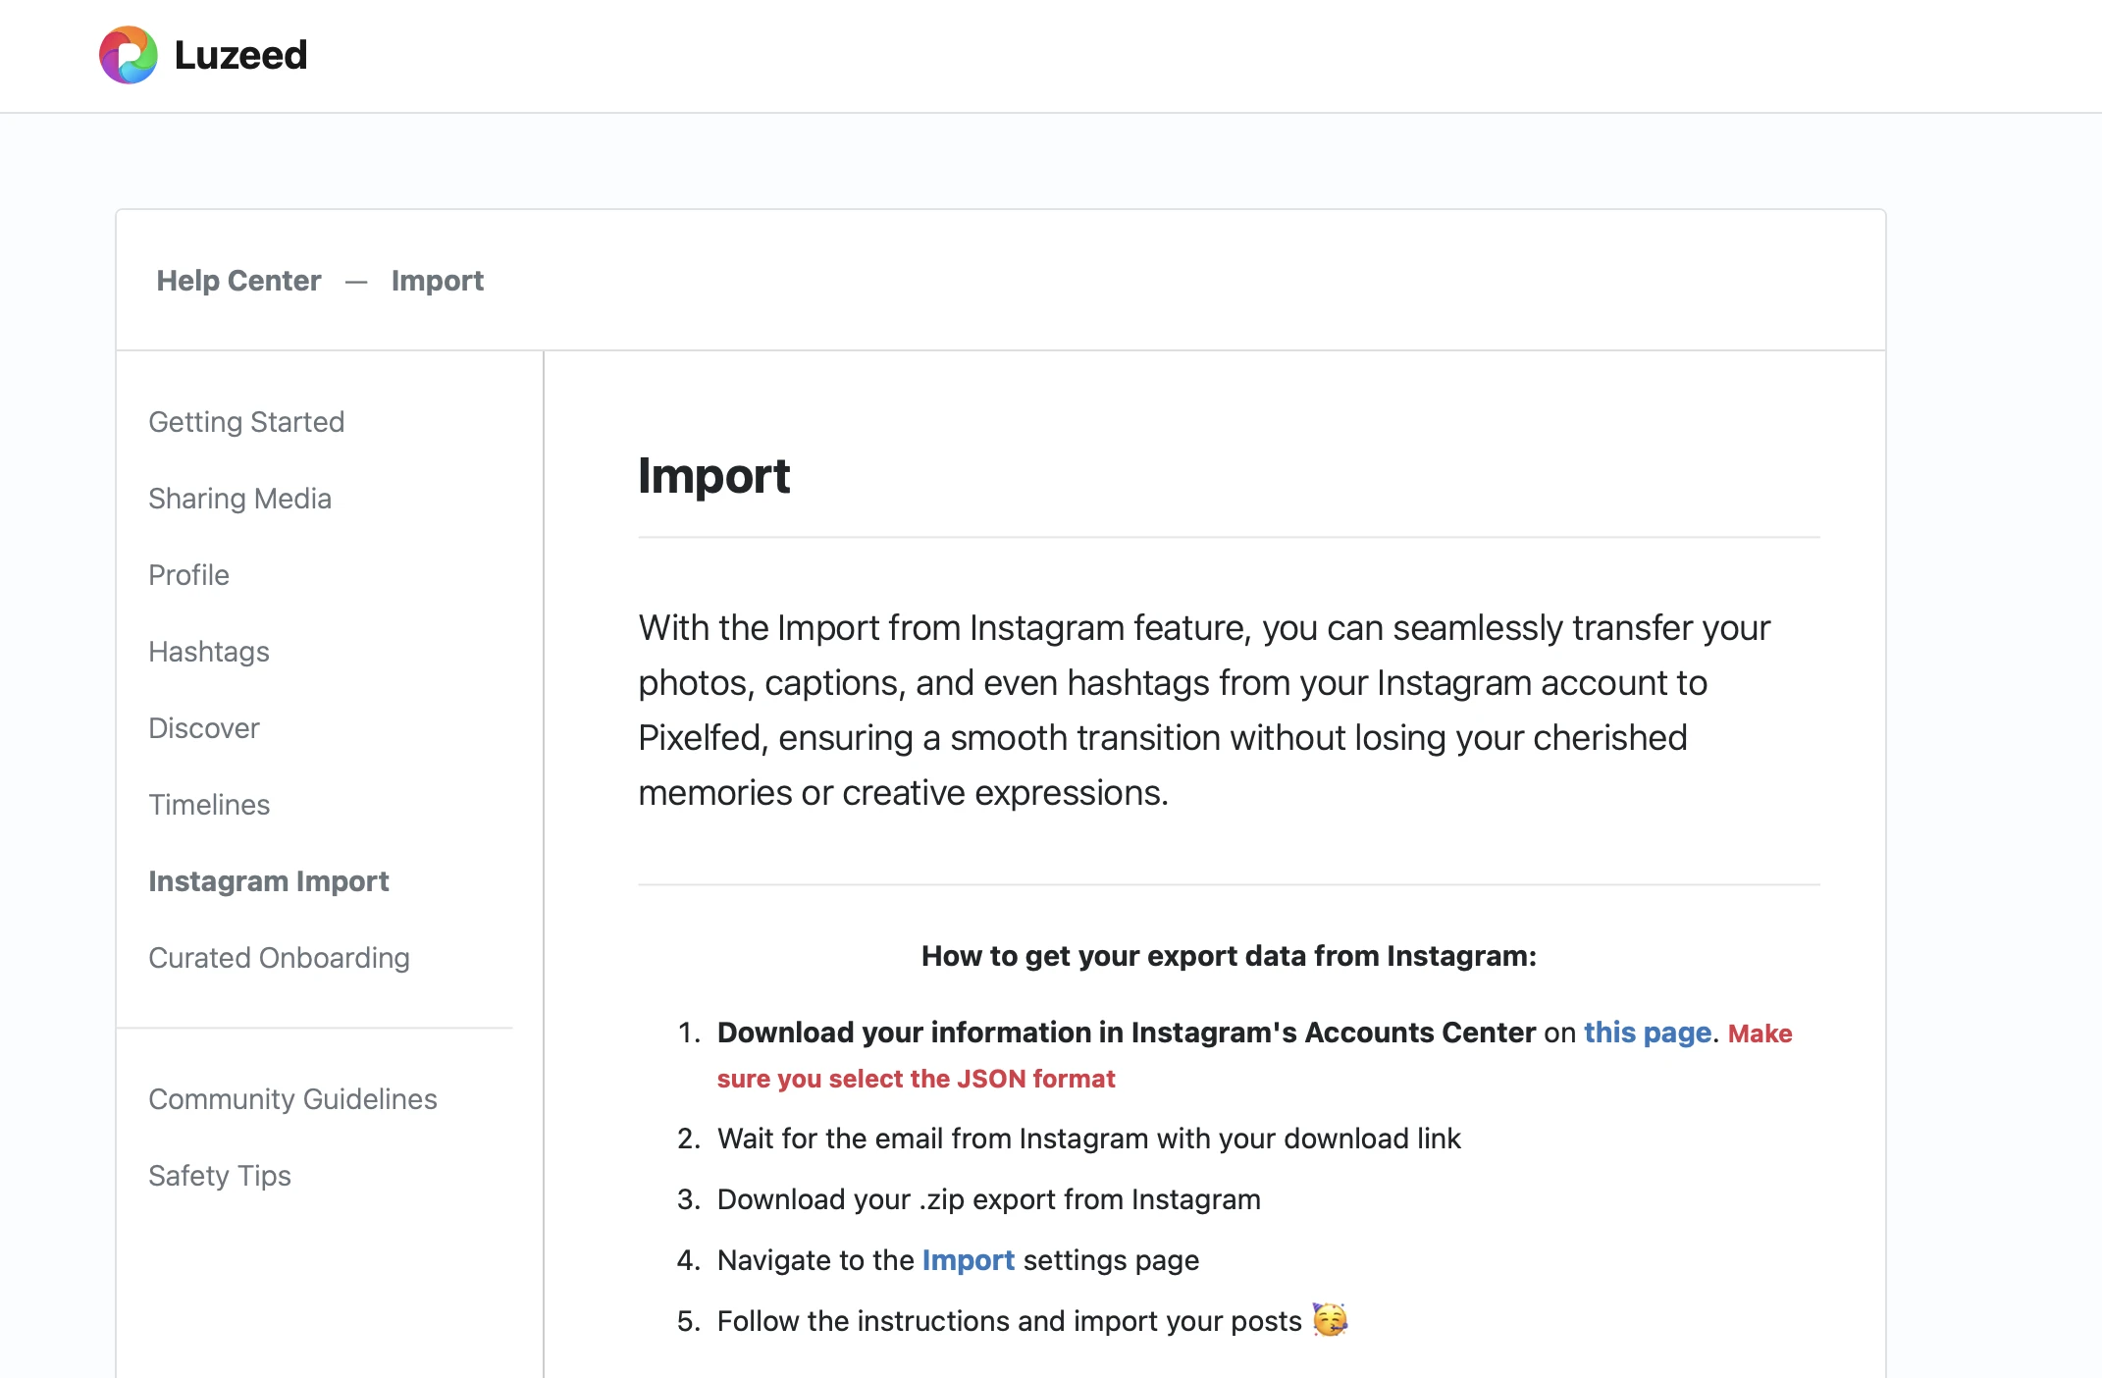Open Timelines sidebar entry
The height and width of the screenshot is (1378, 2102).
point(208,805)
